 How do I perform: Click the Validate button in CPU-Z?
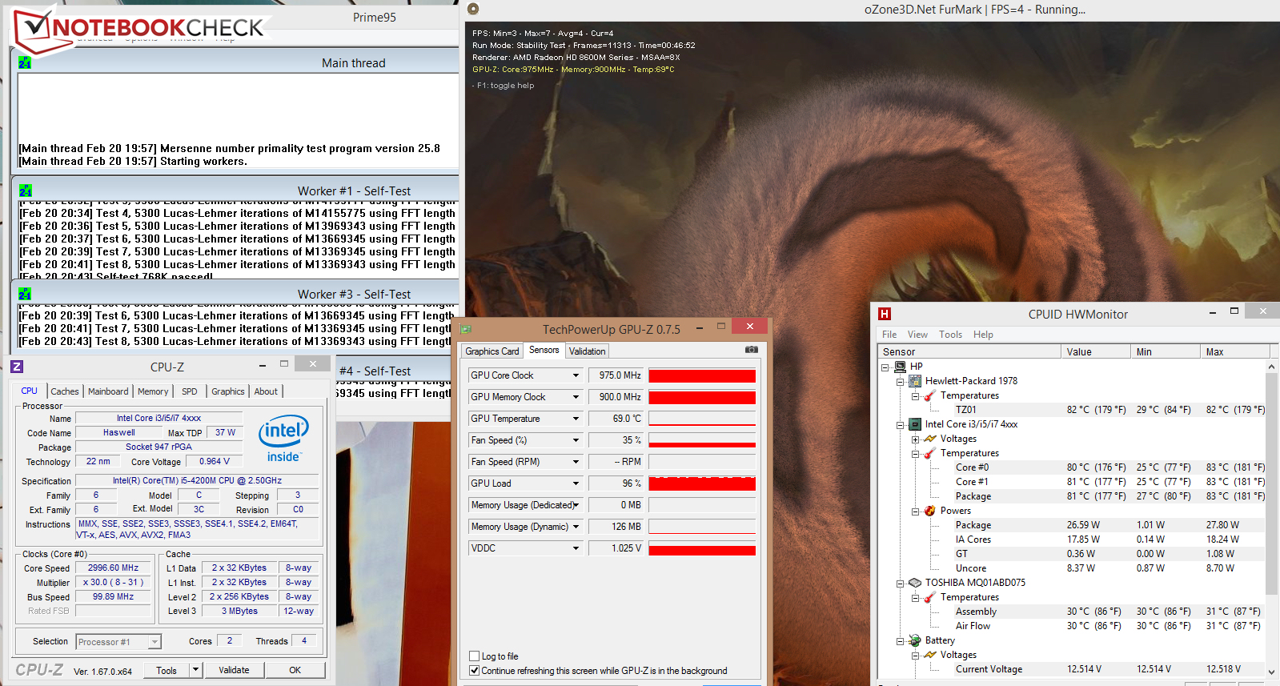pyautogui.click(x=235, y=670)
